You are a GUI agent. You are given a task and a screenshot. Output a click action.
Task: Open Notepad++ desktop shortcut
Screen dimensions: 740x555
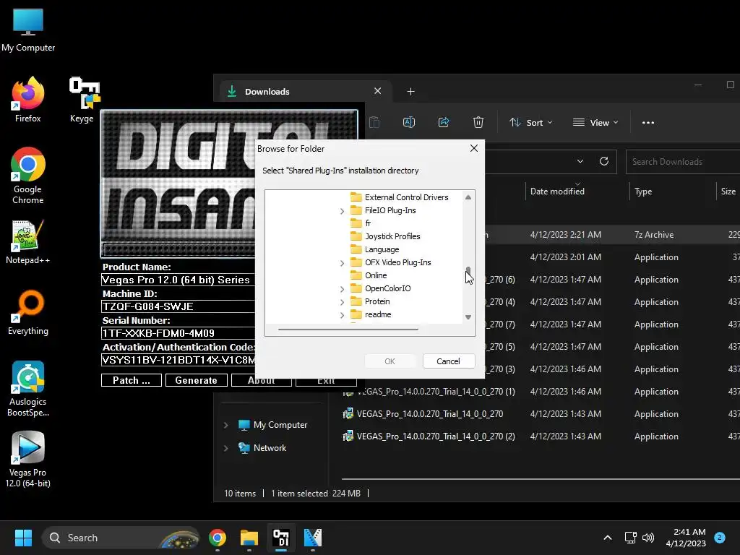28,241
